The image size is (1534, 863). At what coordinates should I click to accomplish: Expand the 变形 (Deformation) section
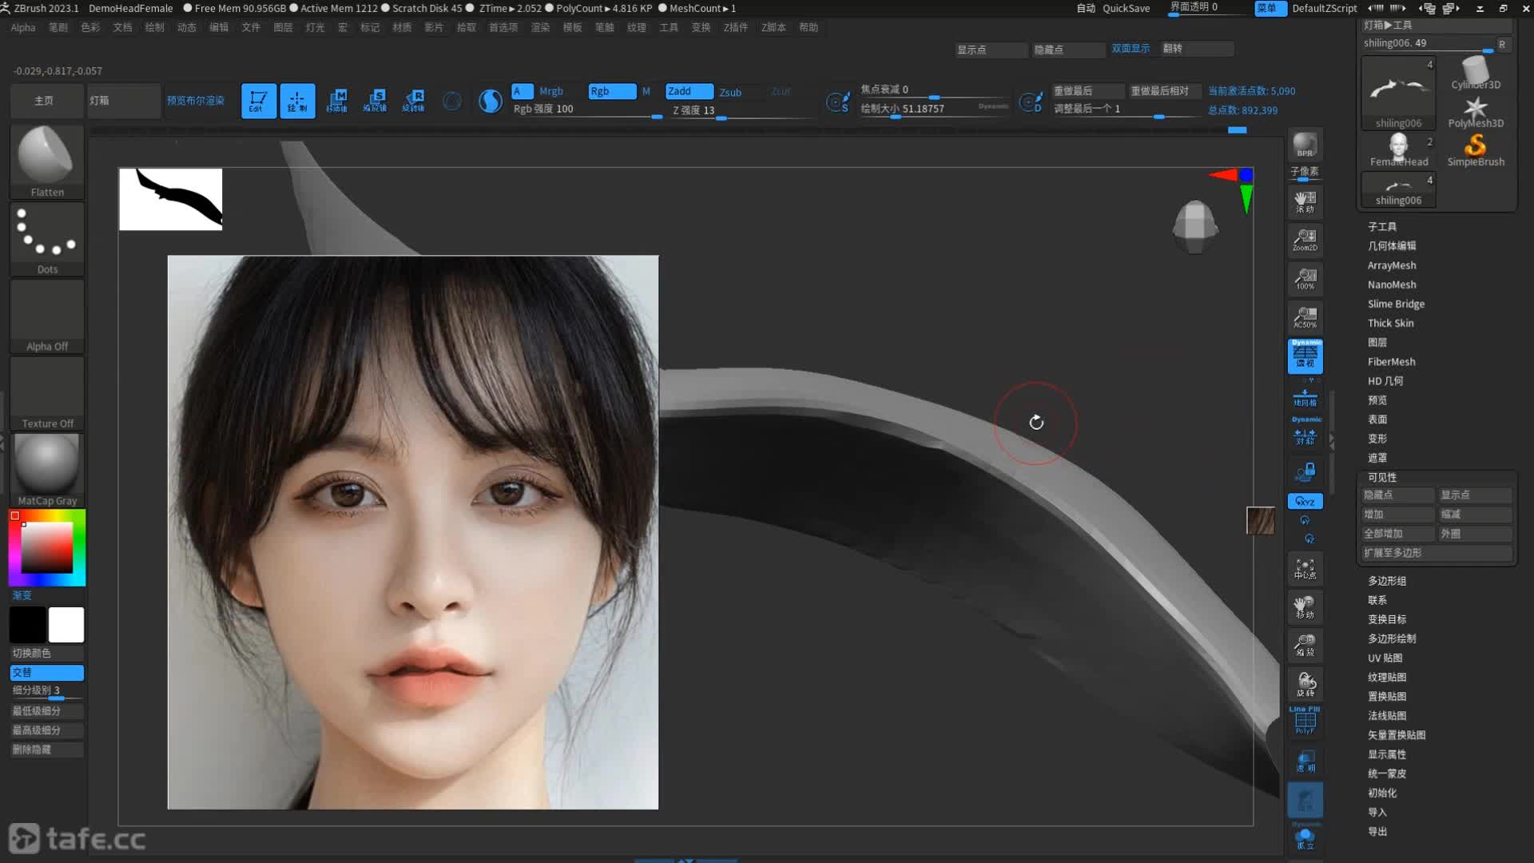pos(1377,439)
